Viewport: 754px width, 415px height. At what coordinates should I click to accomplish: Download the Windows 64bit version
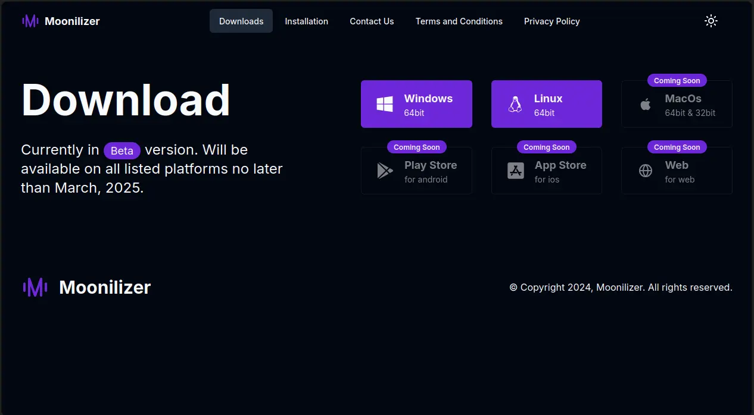pos(428,105)
